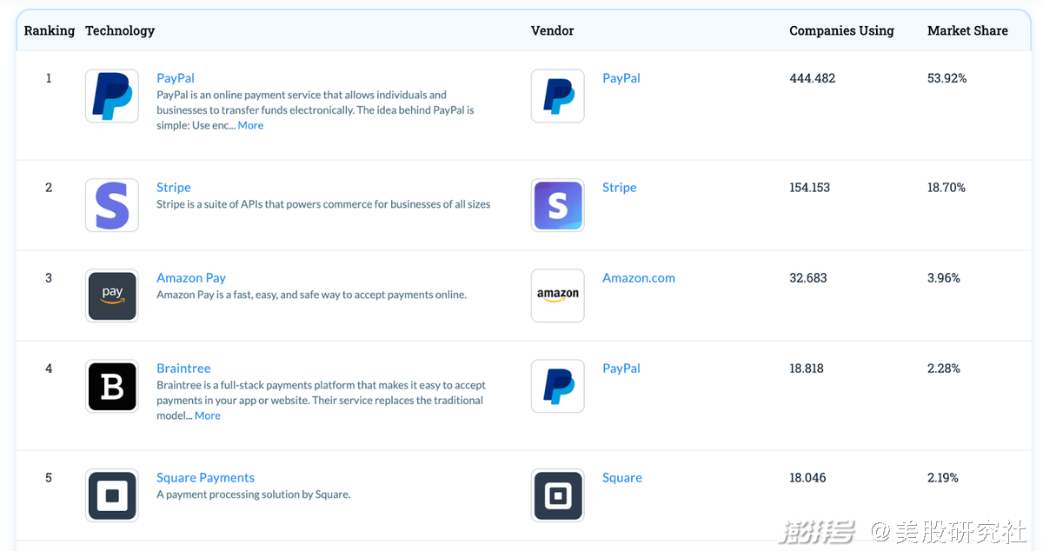Follow the Amazon Pay title link

[x=191, y=278]
